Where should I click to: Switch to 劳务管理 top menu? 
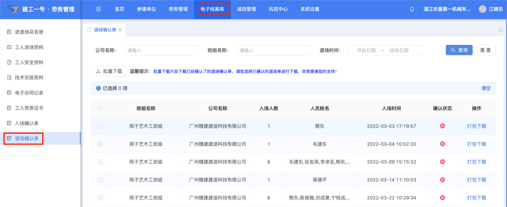[x=178, y=9]
